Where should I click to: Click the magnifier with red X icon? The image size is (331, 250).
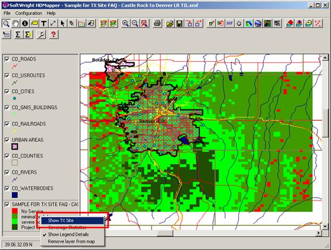click(144, 23)
